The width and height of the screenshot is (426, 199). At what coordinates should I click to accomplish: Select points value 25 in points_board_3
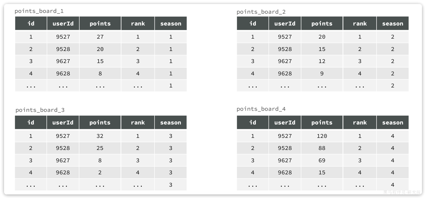pyautogui.click(x=100, y=148)
